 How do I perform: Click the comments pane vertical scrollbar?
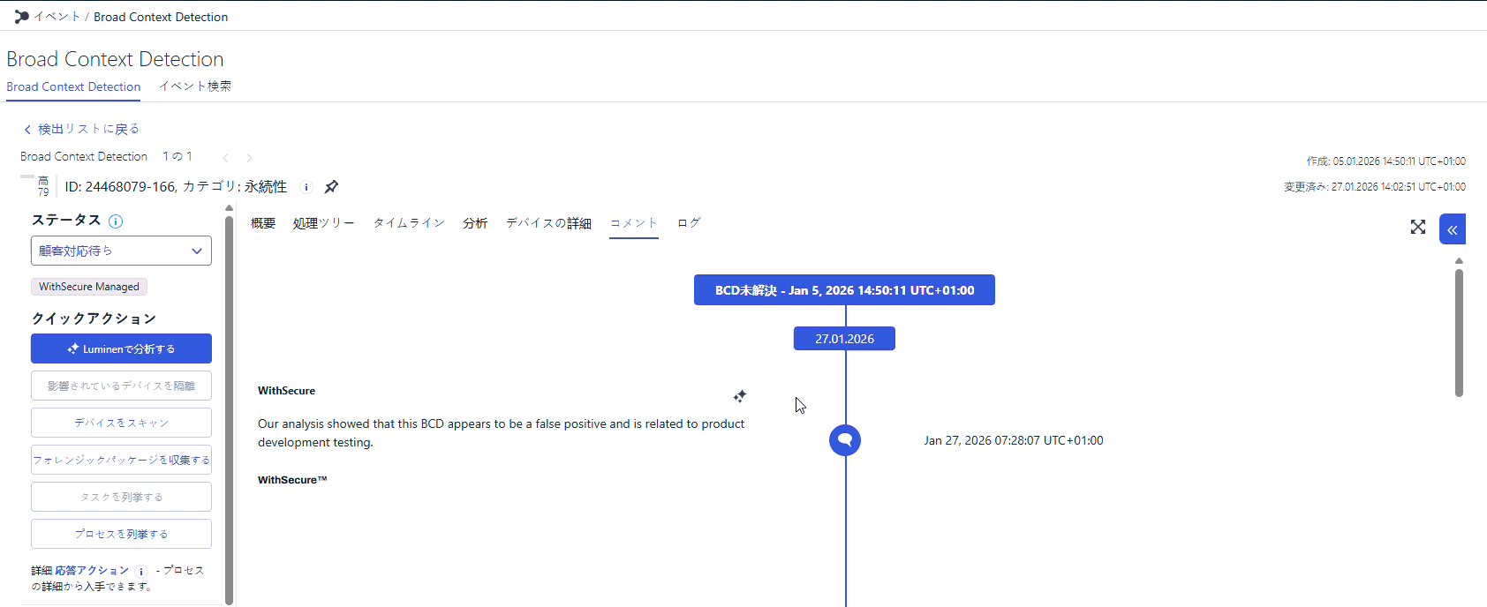(1459, 333)
